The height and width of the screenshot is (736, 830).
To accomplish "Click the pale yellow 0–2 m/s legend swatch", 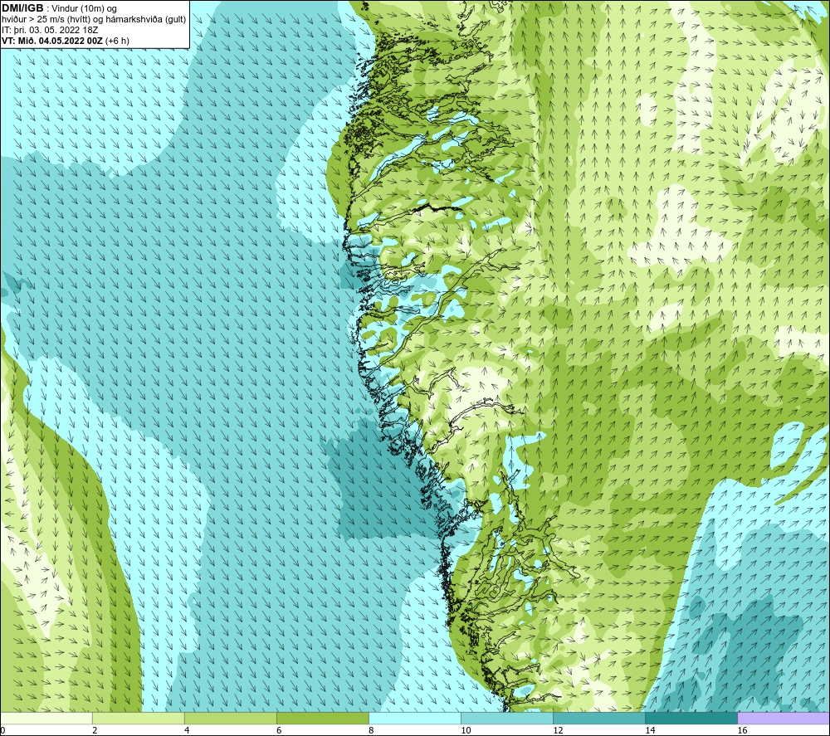I will tap(46, 718).
